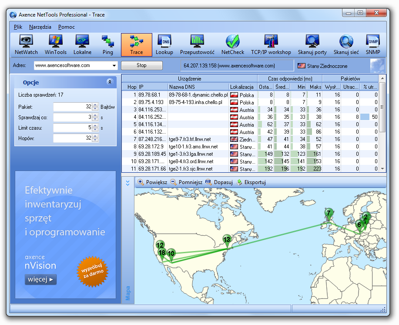Sort by the Lokalizacja column header
This screenshot has width=399, height=325.
243,87
